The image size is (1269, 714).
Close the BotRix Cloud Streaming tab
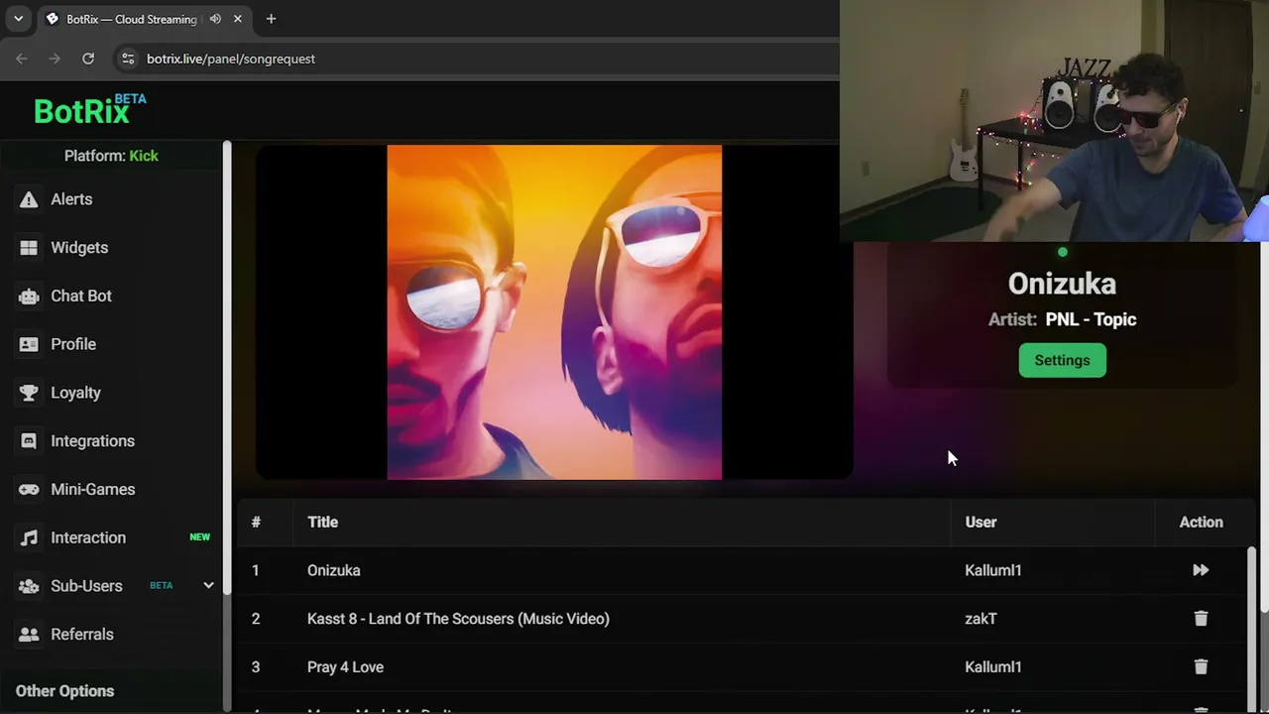238,19
